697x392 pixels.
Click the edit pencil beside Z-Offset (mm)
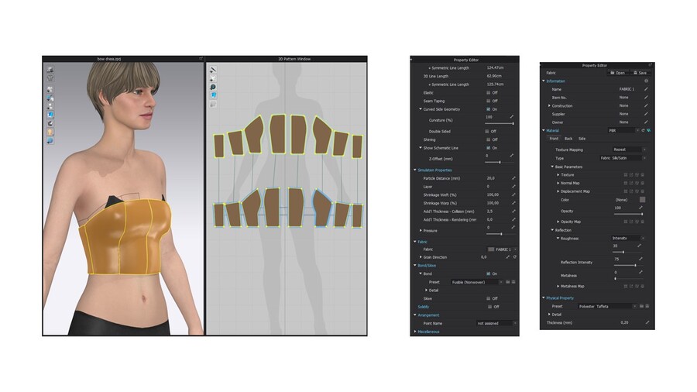(x=512, y=156)
